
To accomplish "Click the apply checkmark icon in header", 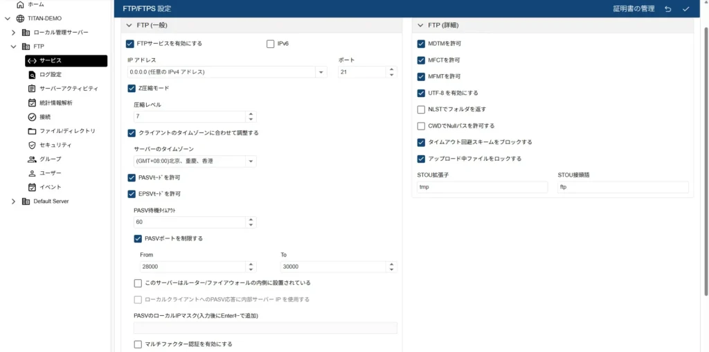I will [x=686, y=9].
